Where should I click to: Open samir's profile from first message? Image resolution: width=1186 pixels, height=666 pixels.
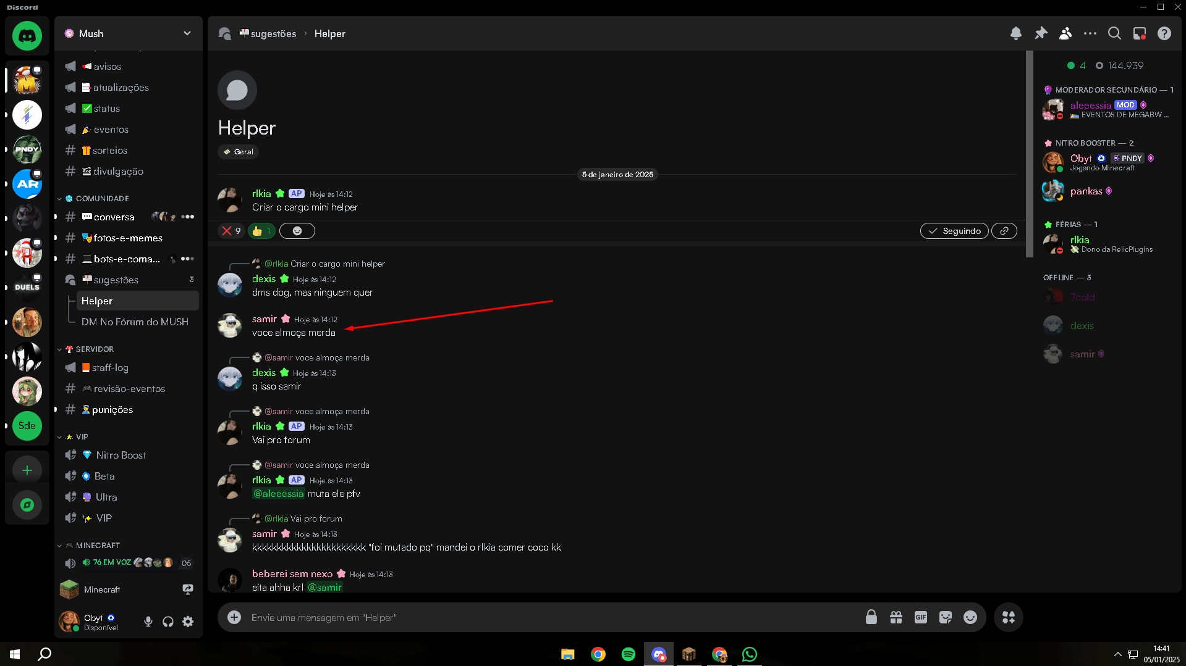click(x=264, y=319)
